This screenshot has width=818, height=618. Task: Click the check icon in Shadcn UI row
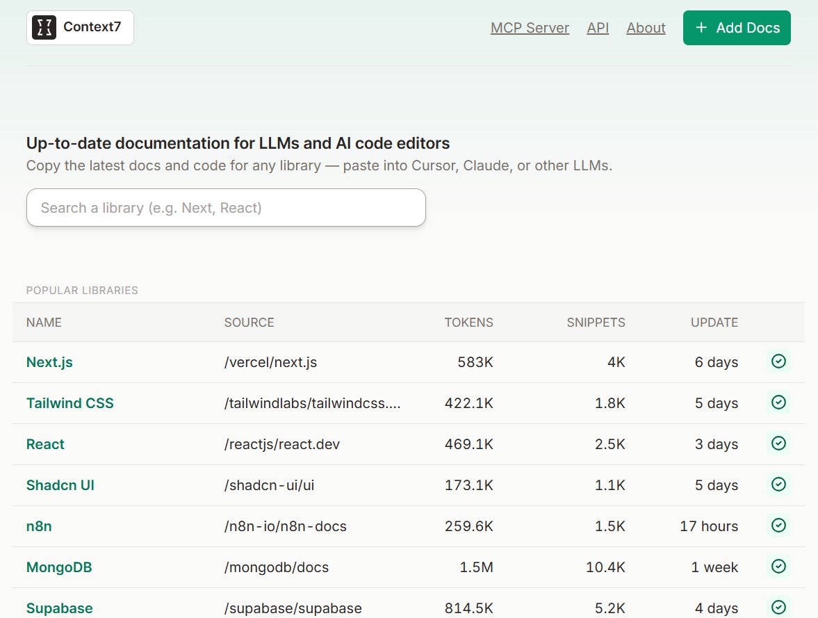point(778,485)
